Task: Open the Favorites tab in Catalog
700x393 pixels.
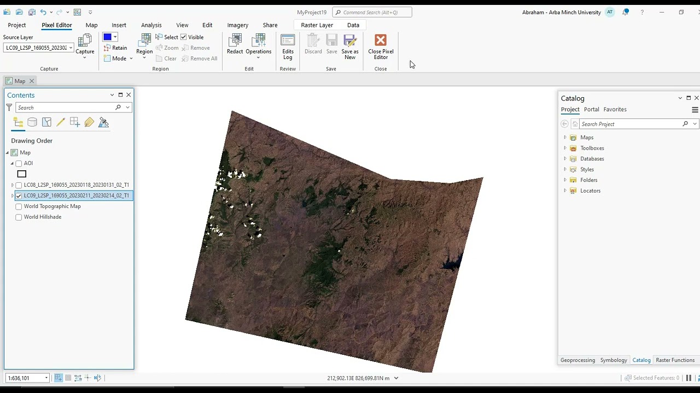Action: (615, 110)
